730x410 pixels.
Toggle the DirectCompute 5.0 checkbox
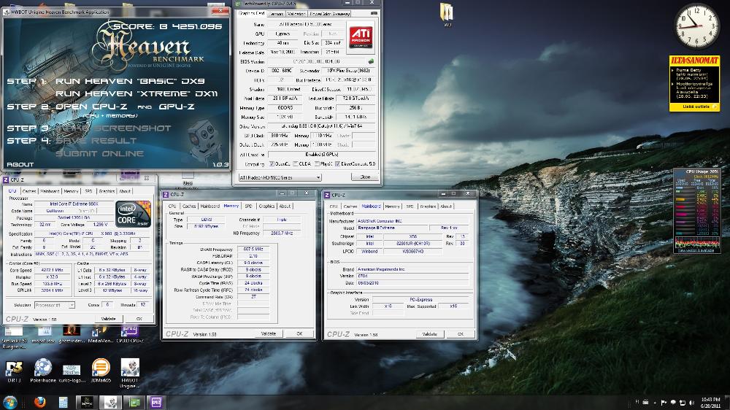[x=337, y=164]
